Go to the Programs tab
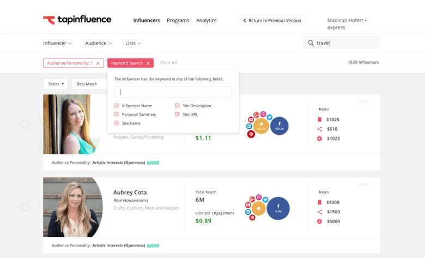 178,20
